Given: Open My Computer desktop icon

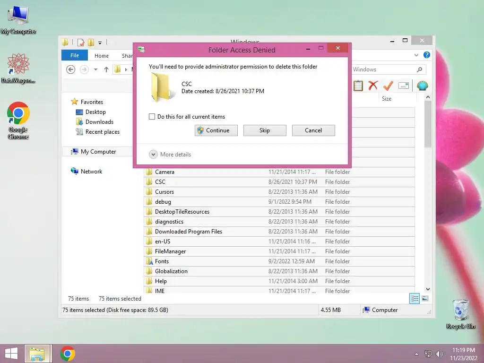Looking at the screenshot, I should (18, 20).
